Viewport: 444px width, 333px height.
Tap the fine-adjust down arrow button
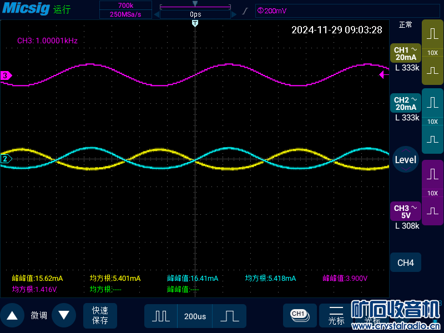pyautogui.click(x=64, y=315)
